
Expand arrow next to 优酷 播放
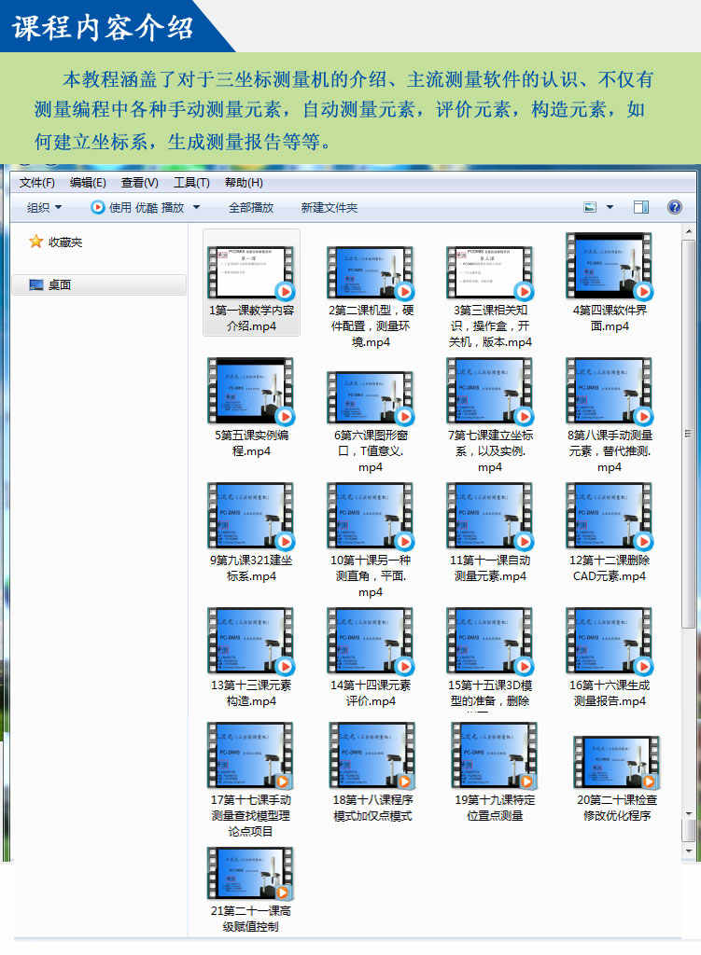tap(196, 208)
